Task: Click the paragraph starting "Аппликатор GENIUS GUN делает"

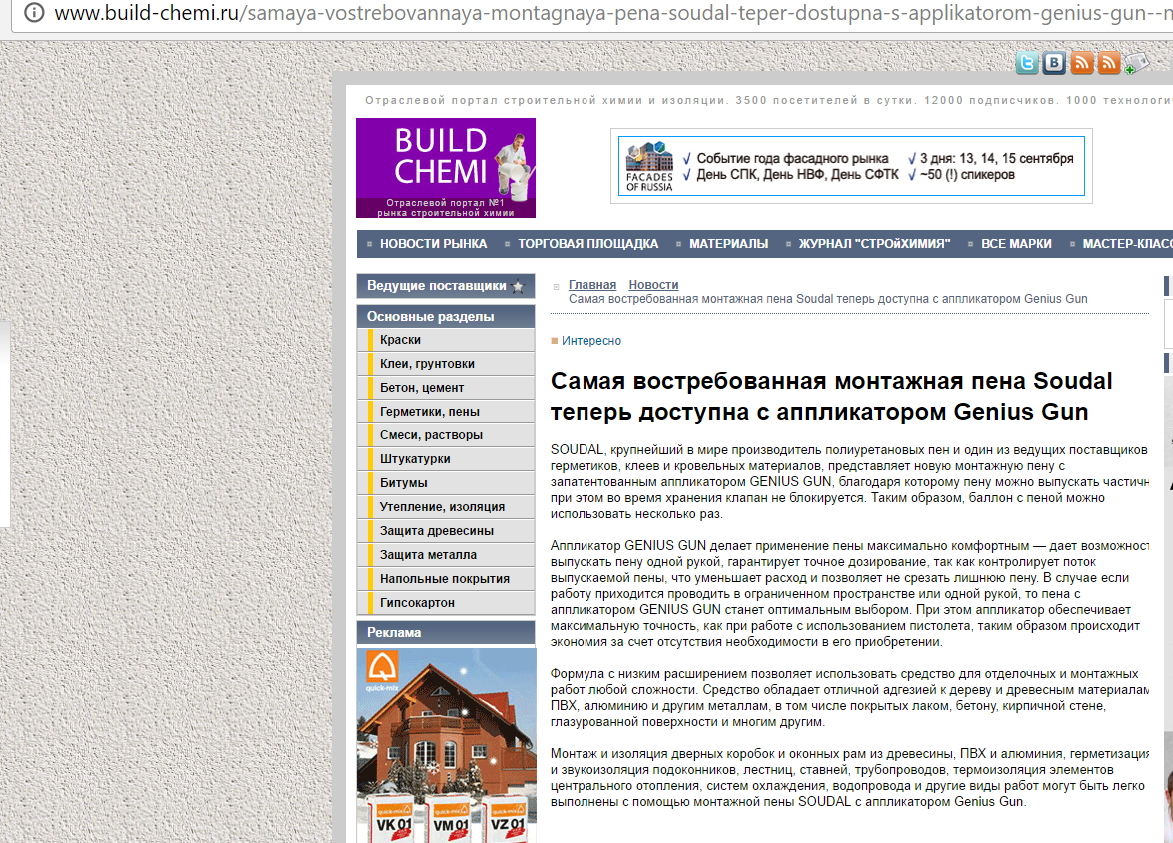Action: click(x=849, y=594)
